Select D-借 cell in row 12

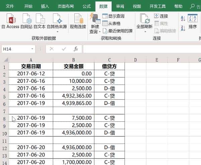110,148
